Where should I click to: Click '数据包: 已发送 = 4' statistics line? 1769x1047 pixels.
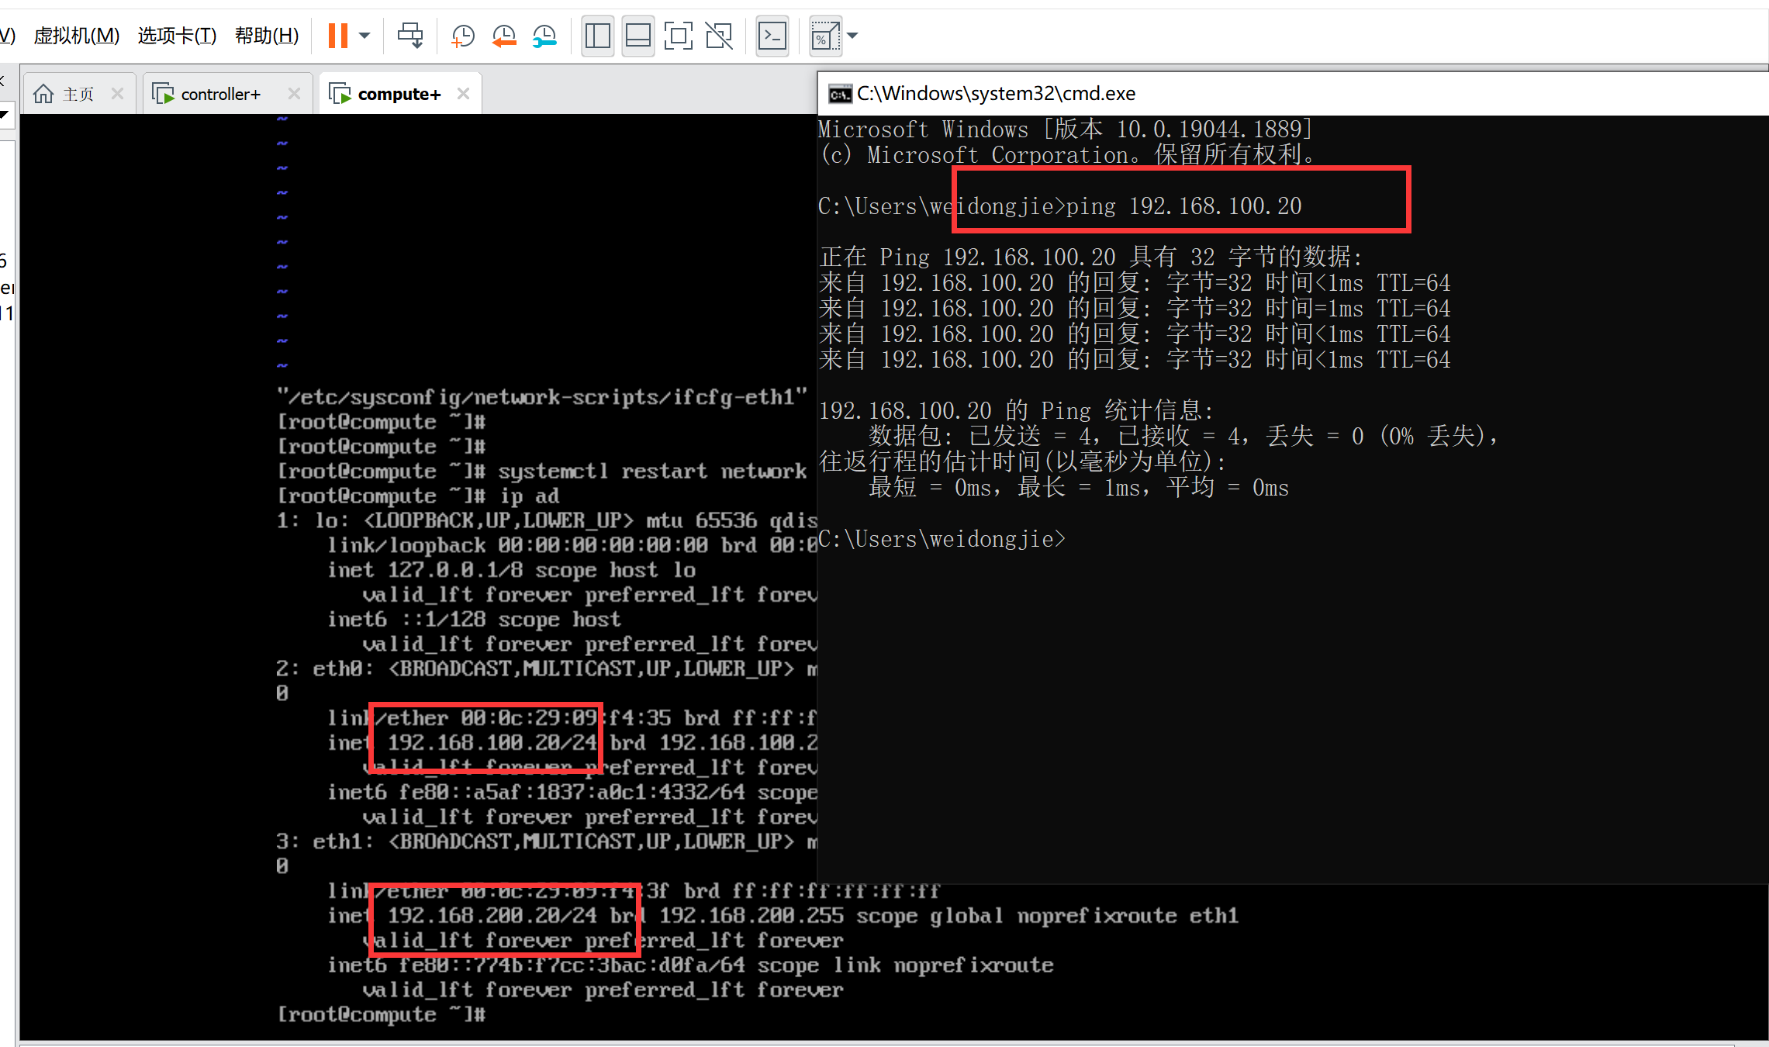1183,436
